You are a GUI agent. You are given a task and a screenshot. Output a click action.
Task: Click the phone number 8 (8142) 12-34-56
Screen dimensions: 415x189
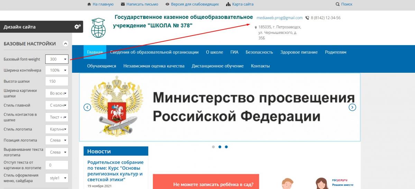point(325,18)
